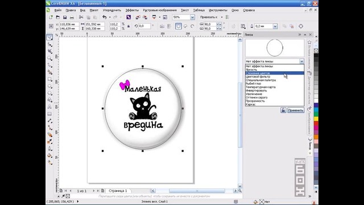Print the document
Viewport: 364px width, 205px height.
[72, 17]
